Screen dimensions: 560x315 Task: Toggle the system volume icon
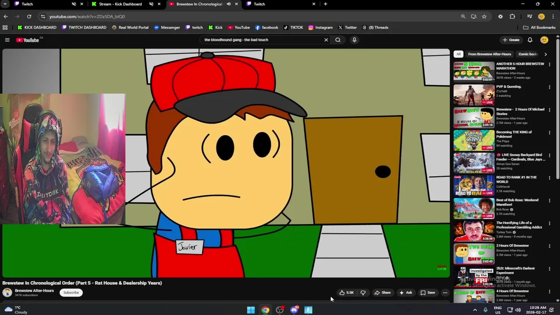pos(518,310)
